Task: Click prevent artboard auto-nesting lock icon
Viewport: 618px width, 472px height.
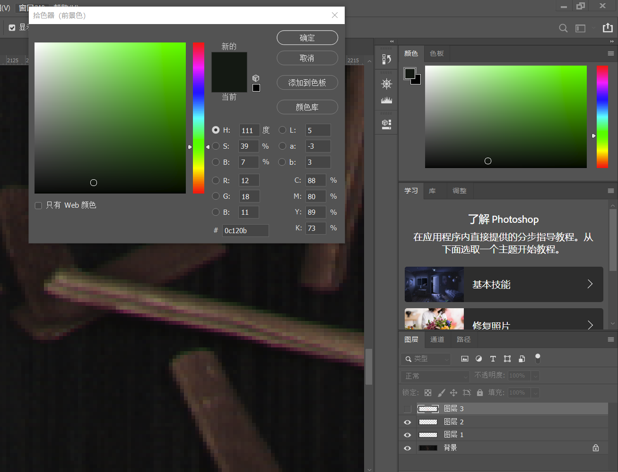Action: point(467,393)
